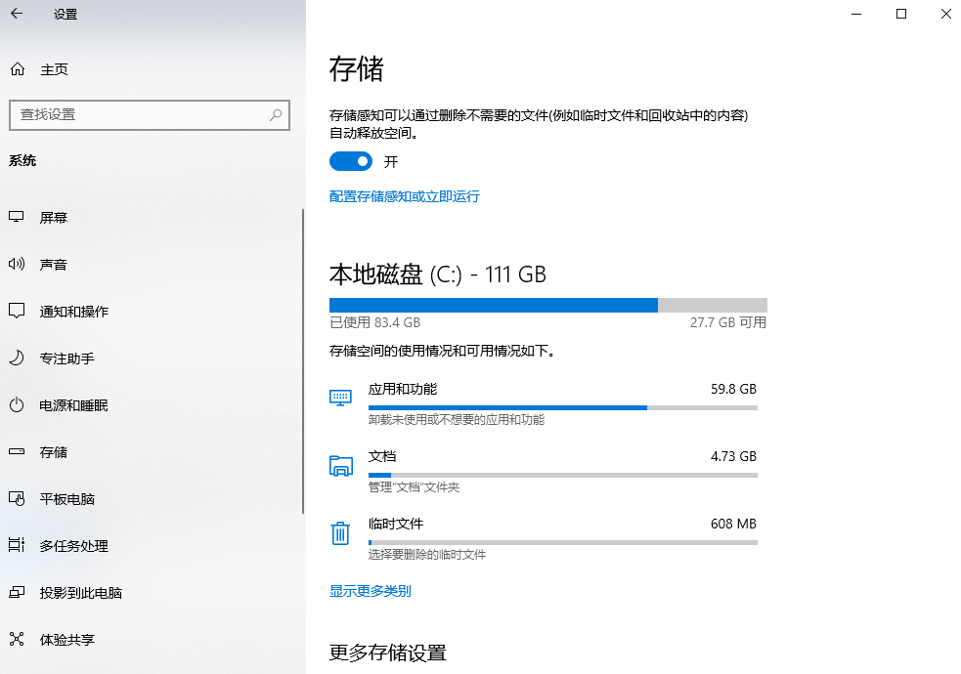Click the 通知和操作 notification icon
Screen dimensions: 961x674
17,311
